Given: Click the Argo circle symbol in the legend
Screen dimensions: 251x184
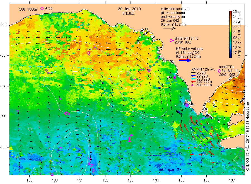Looking at the screenshot, I should [42, 8].
